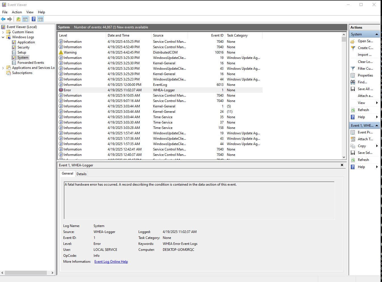382x282 pixels.
Task: Select Forwarded Events in the tree
Action: 31,63
